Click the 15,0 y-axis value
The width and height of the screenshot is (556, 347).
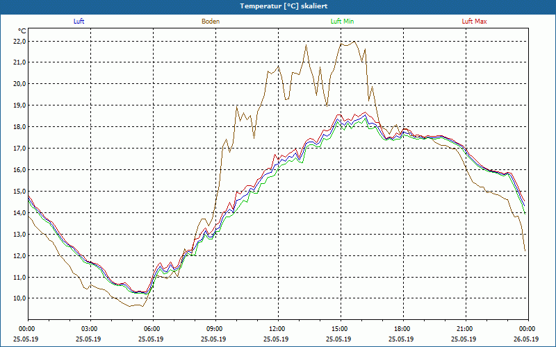pos(20,192)
